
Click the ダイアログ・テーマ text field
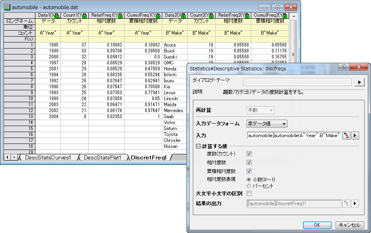point(297,82)
